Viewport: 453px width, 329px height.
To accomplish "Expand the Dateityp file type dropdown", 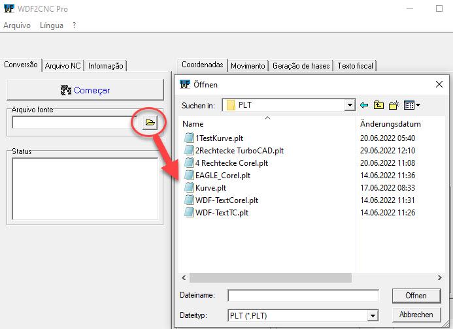I will (x=373, y=315).
